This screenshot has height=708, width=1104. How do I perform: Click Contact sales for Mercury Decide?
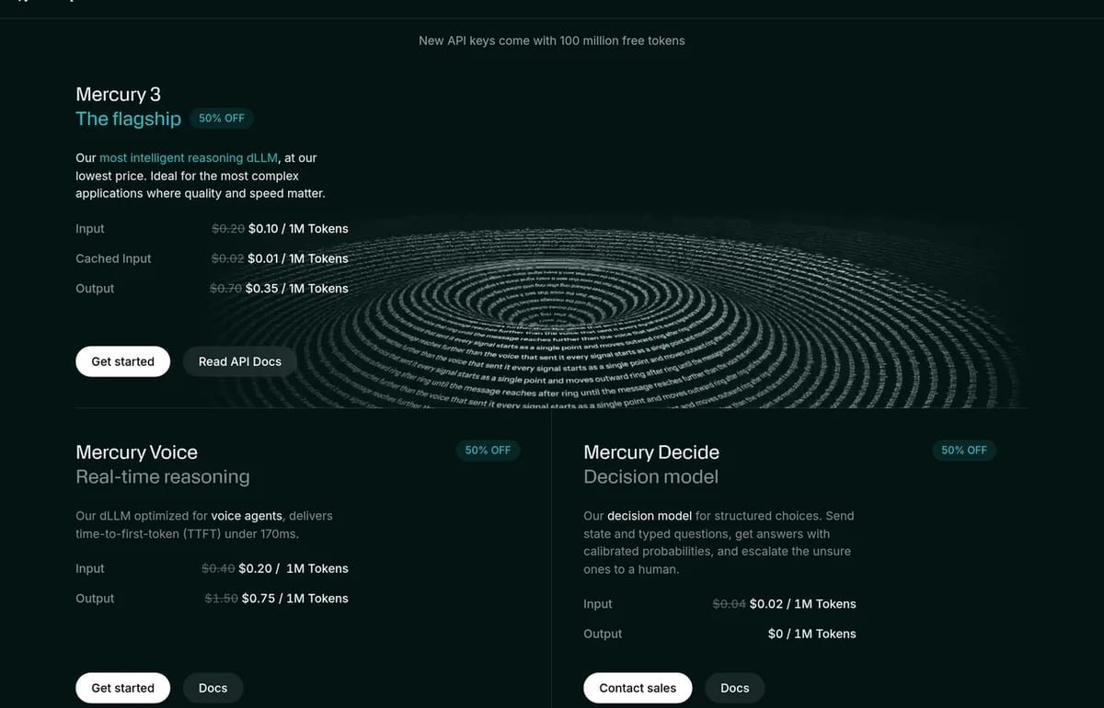(x=638, y=688)
